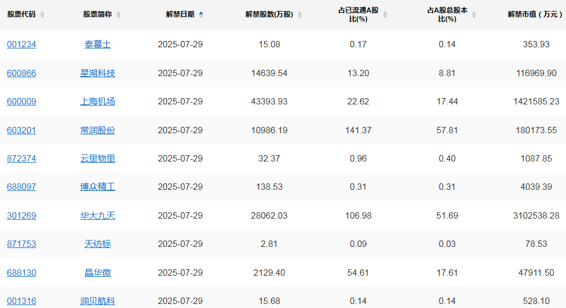Screen dimensions: 566x308
Task: Open the 常润股份 link
Action: pos(98,130)
